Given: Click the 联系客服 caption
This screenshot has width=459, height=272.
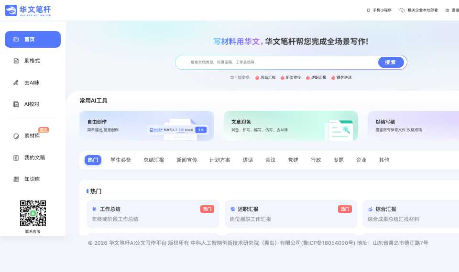Looking at the screenshot, I should (33, 232).
